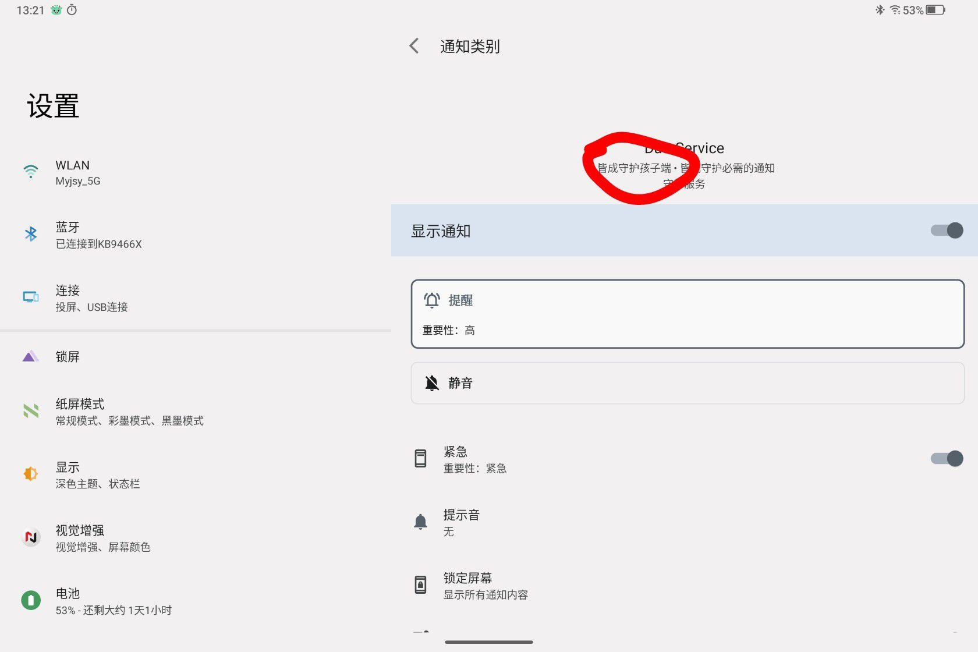Tap the 已连接到KB9466X text
Image resolution: width=978 pixels, height=652 pixels.
coord(98,244)
